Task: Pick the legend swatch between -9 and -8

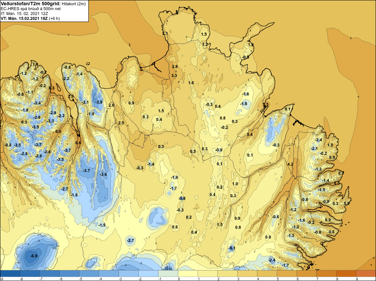Action: click(10, 273)
